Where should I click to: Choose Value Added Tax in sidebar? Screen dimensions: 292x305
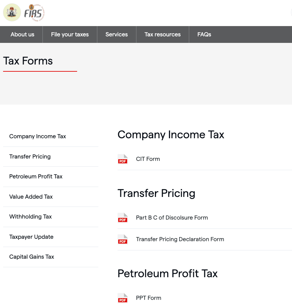[x=31, y=197]
